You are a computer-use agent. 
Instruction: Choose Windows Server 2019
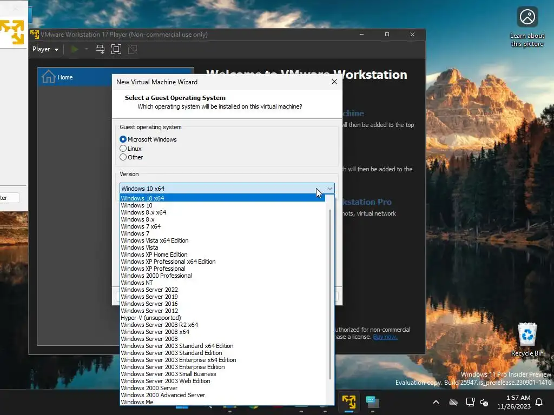click(222, 297)
